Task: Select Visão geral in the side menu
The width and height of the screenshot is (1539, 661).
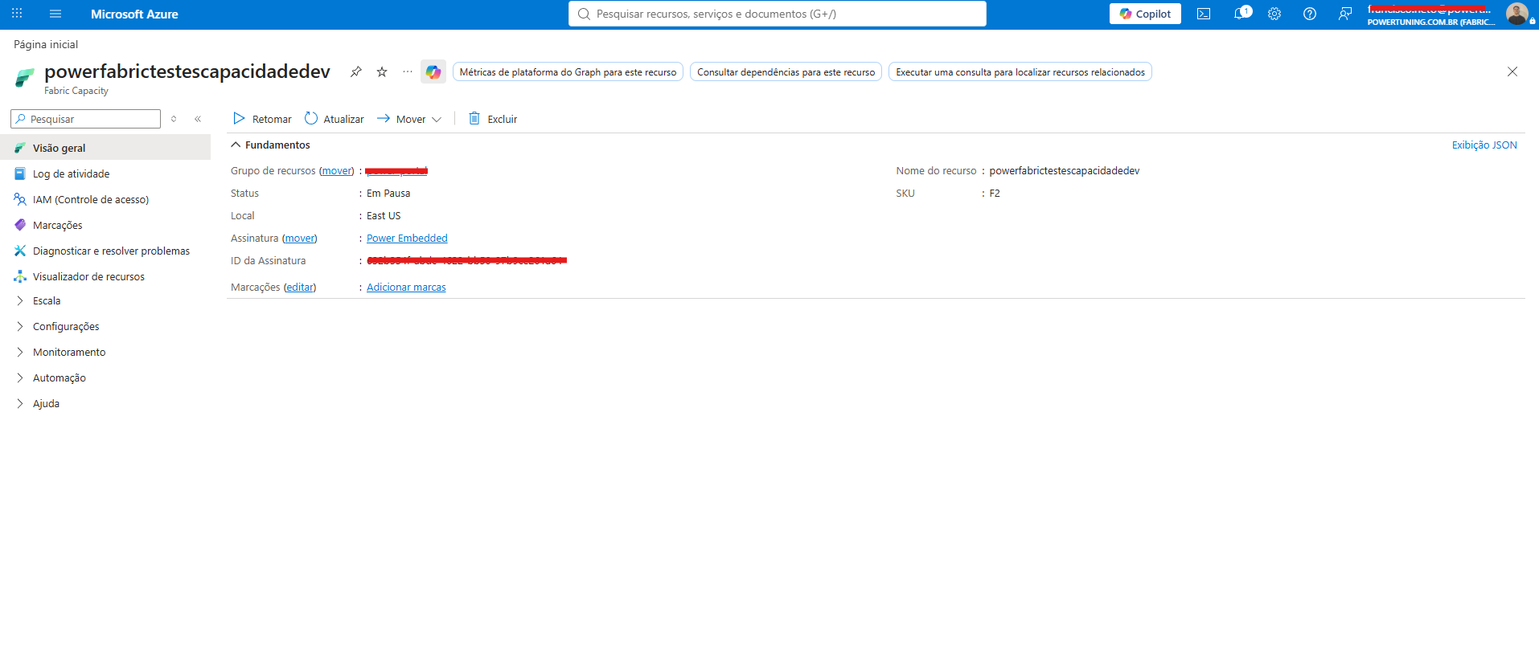Action: (x=105, y=148)
